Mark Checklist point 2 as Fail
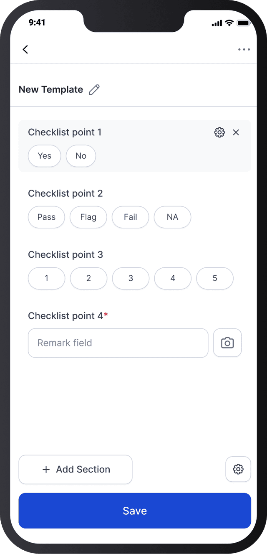Image resolution: width=267 pixels, height=554 pixels. [130, 217]
